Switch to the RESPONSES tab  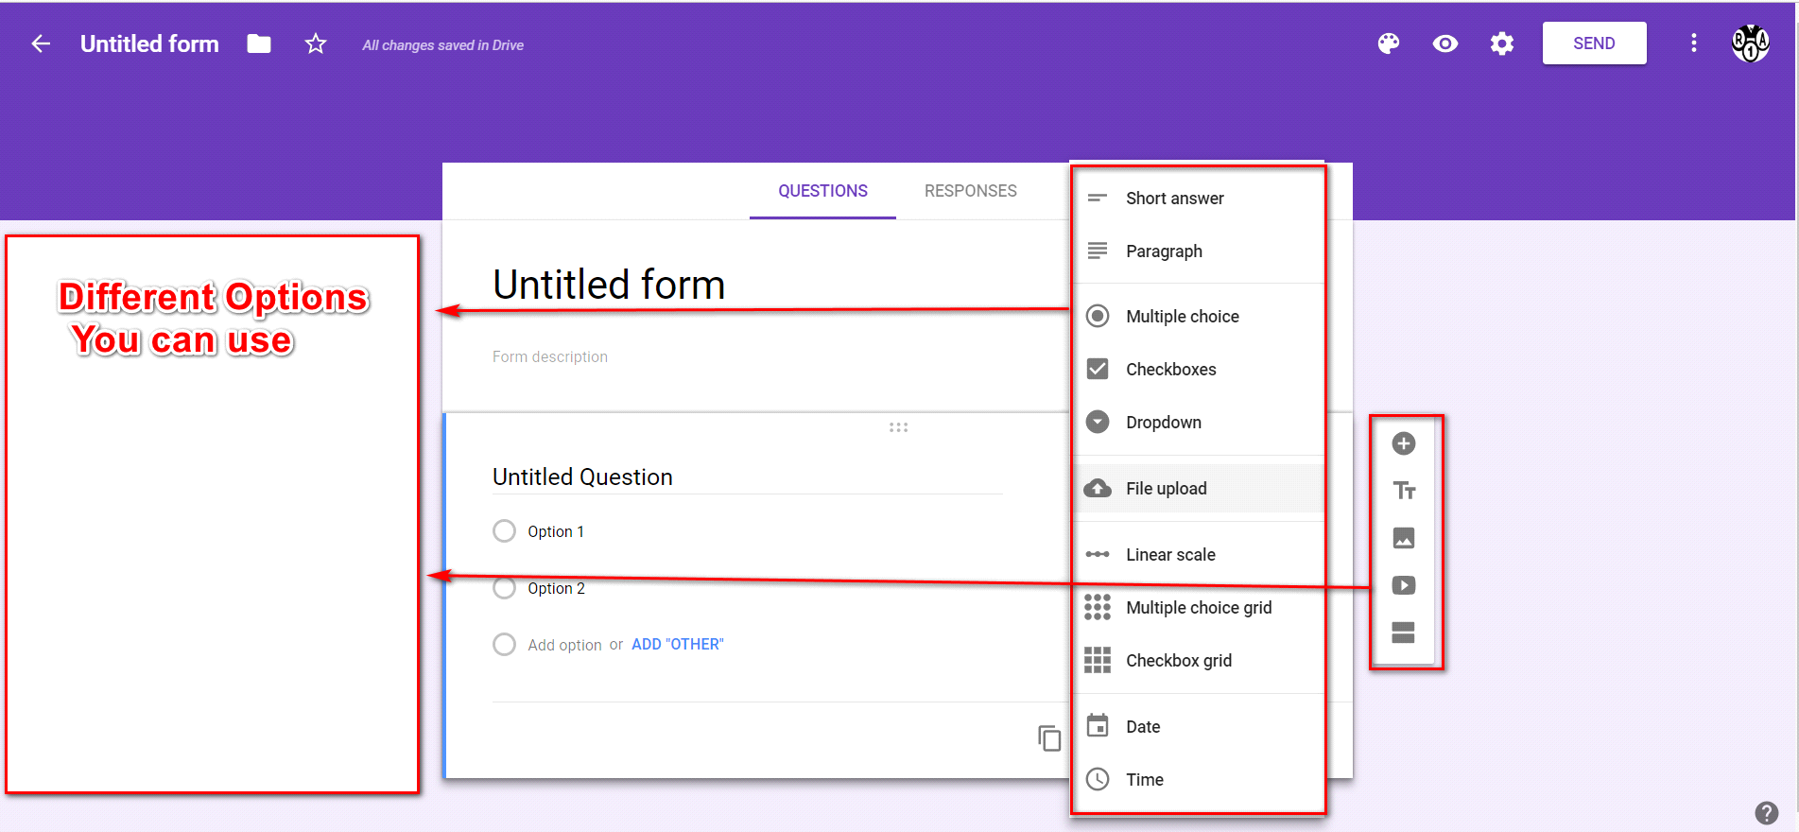point(971,191)
